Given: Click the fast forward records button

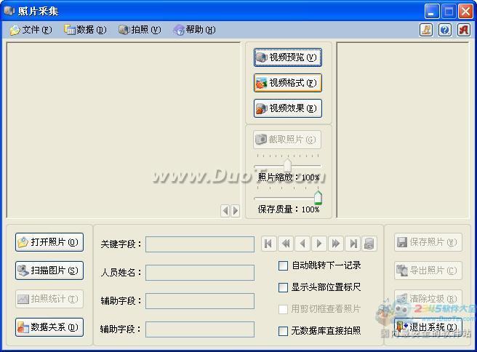Looking at the screenshot, I should [x=336, y=244].
